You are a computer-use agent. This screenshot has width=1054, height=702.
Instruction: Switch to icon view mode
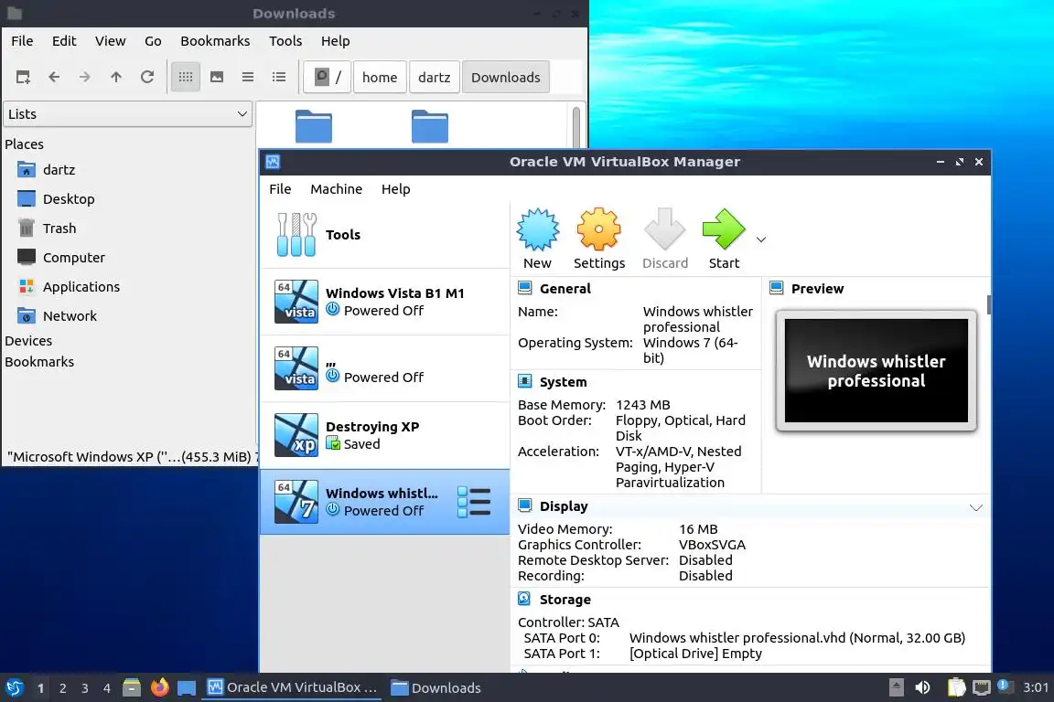[186, 77]
